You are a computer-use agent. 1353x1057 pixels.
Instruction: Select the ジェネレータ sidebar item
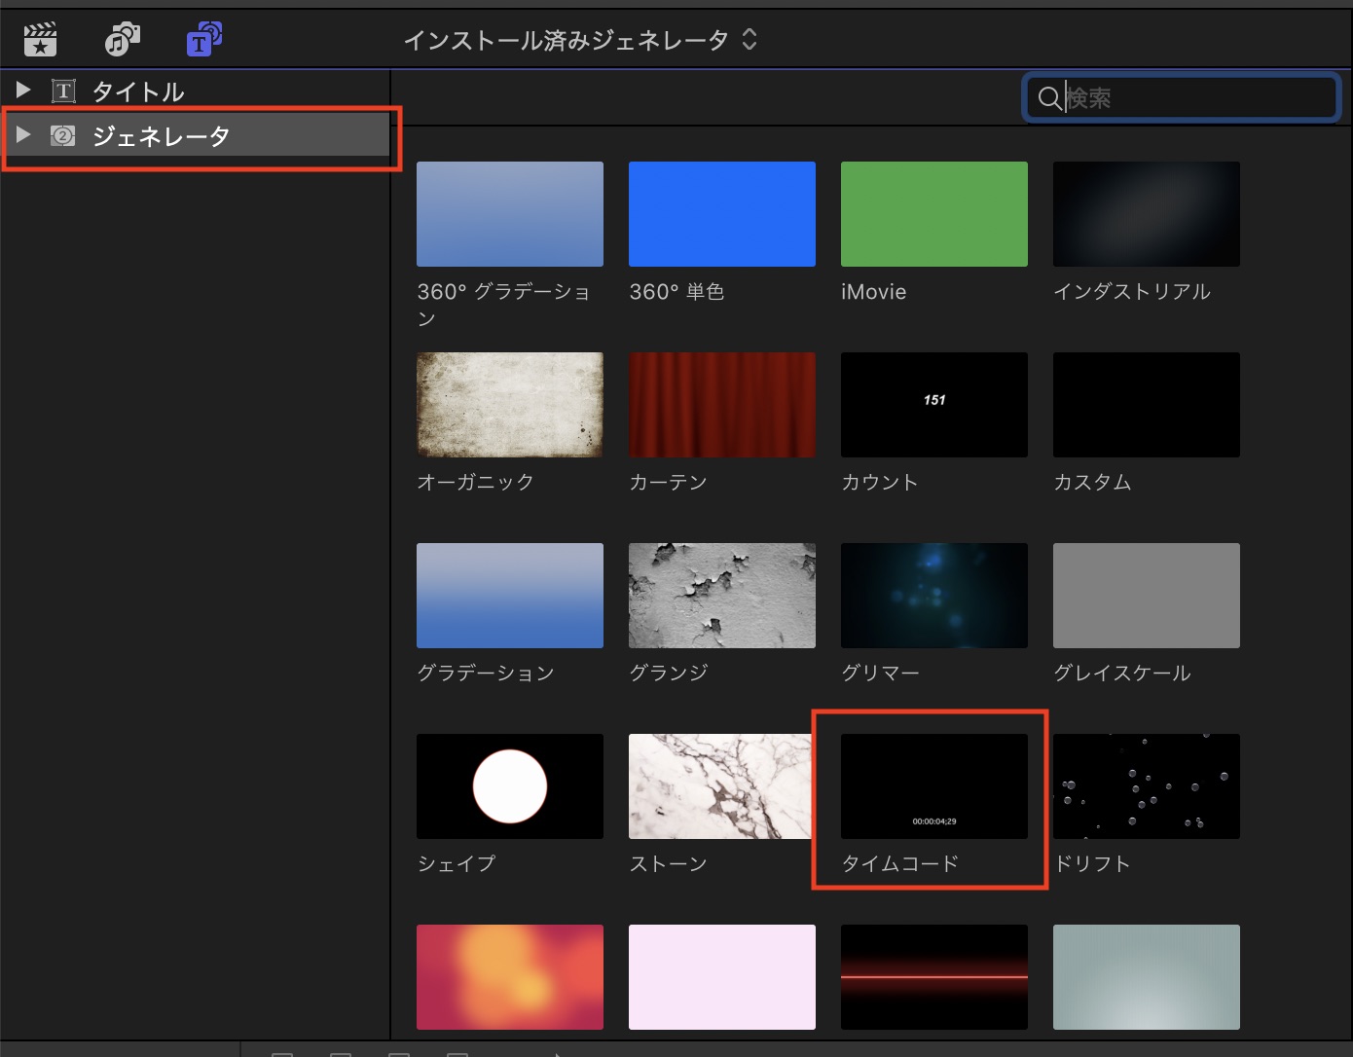(161, 136)
